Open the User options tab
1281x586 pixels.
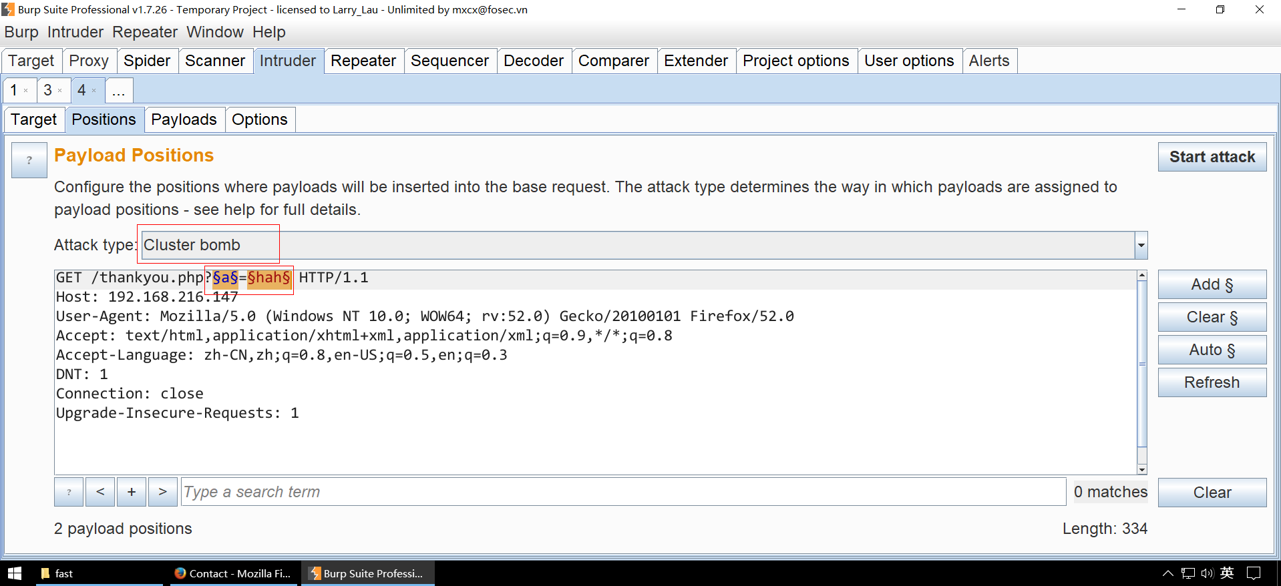909,61
